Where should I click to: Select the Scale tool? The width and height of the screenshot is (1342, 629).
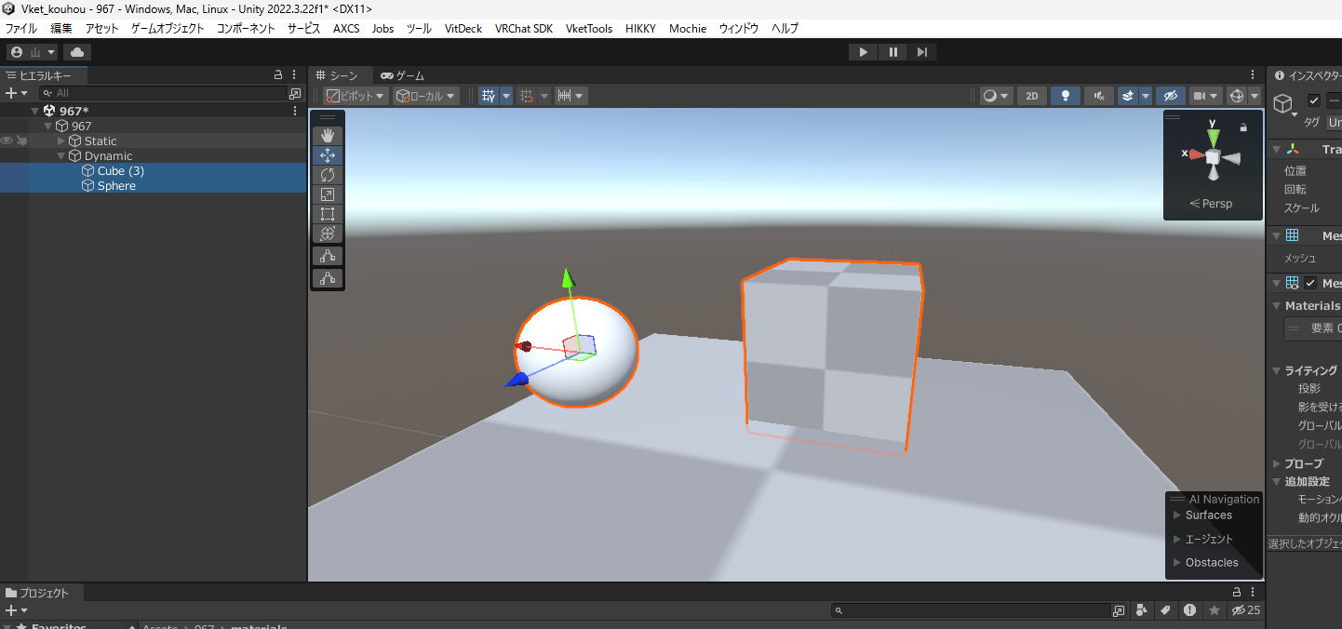pyautogui.click(x=328, y=194)
